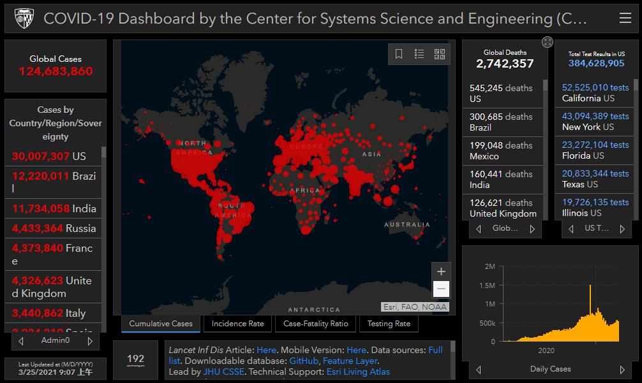The width and height of the screenshot is (642, 383).
Task: Go to next Admin0 list page
Action: click(90, 341)
